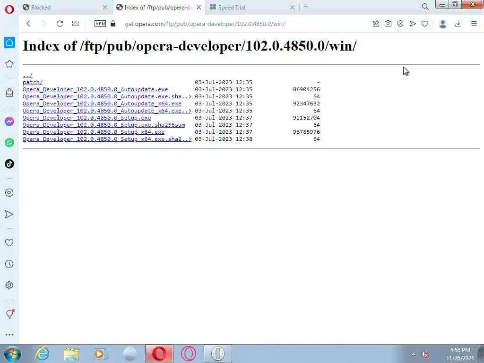Click the file size value 98785976

point(306,132)
